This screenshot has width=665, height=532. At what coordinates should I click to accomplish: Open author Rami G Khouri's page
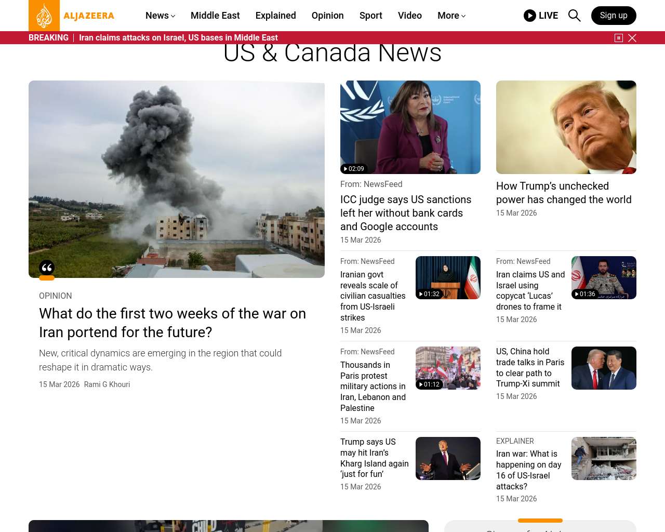(107, 384)
